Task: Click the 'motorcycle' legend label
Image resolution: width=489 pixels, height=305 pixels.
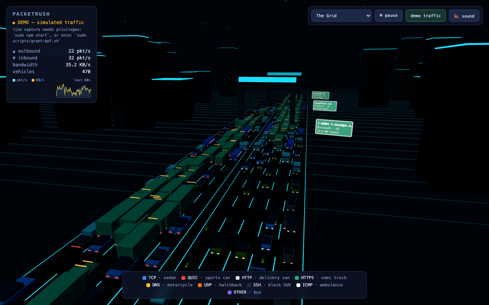Action: pyautogui.click(x=180, y=285)
